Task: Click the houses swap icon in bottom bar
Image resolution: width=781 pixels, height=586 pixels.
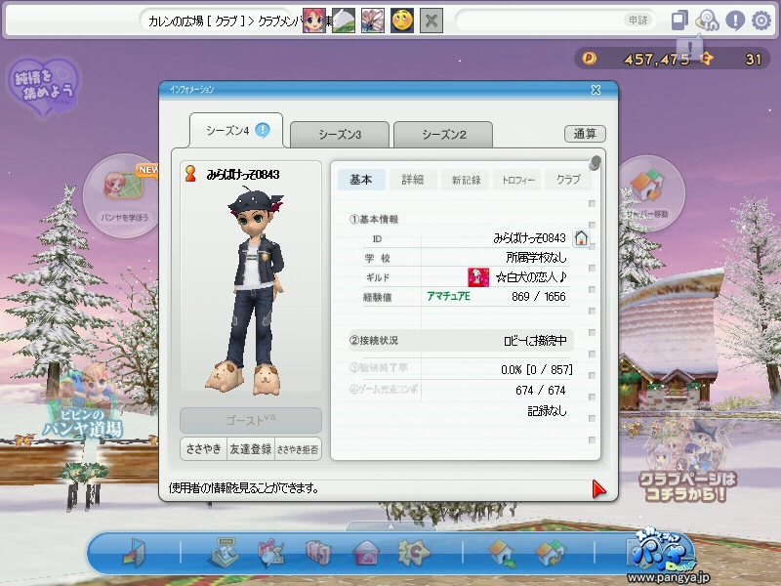Action: [x=550, y=553]
